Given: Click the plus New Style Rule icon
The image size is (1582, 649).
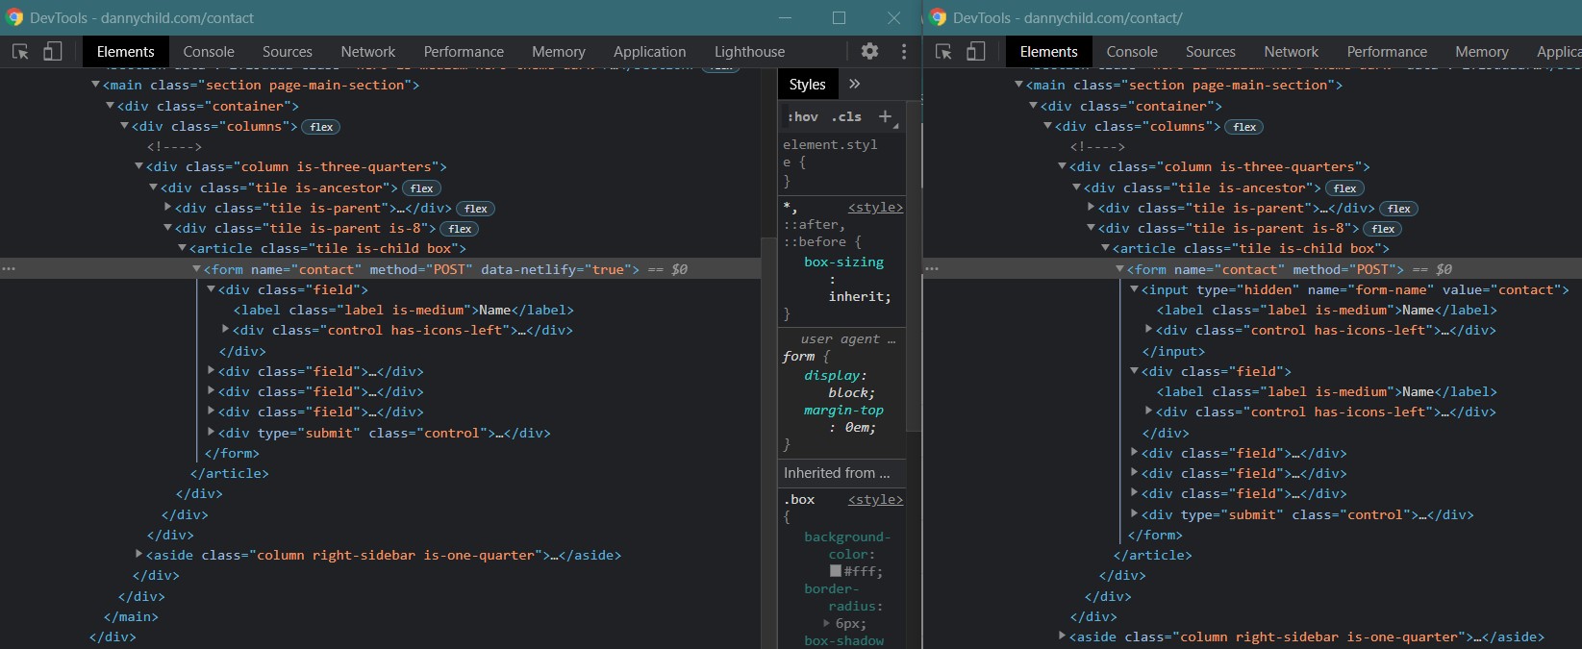Looking at the screenshot, I should (885, 116).
